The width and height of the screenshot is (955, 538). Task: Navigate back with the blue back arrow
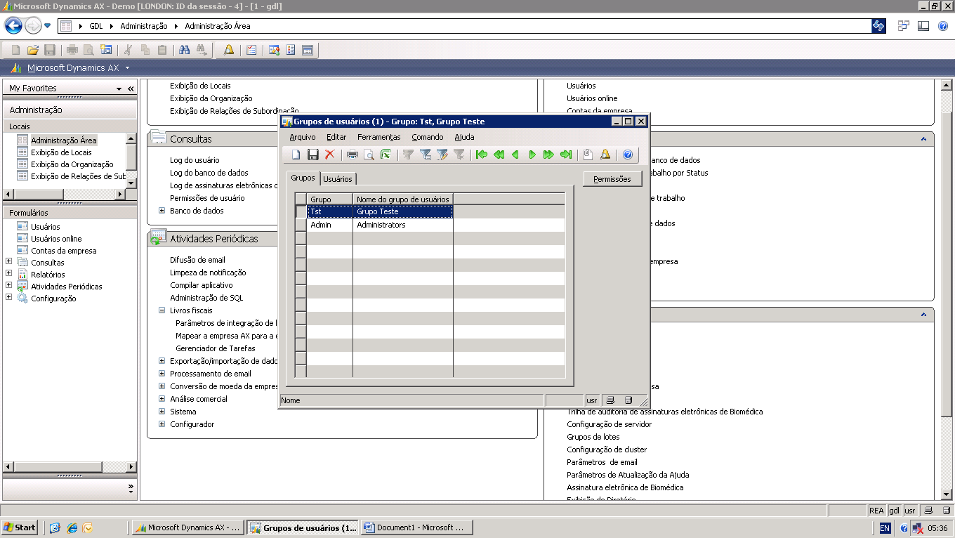[x=13, y=26]
